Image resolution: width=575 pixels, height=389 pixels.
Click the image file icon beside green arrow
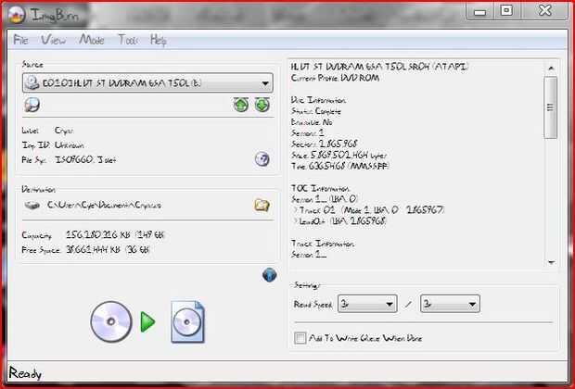click(x=187, y=321)
